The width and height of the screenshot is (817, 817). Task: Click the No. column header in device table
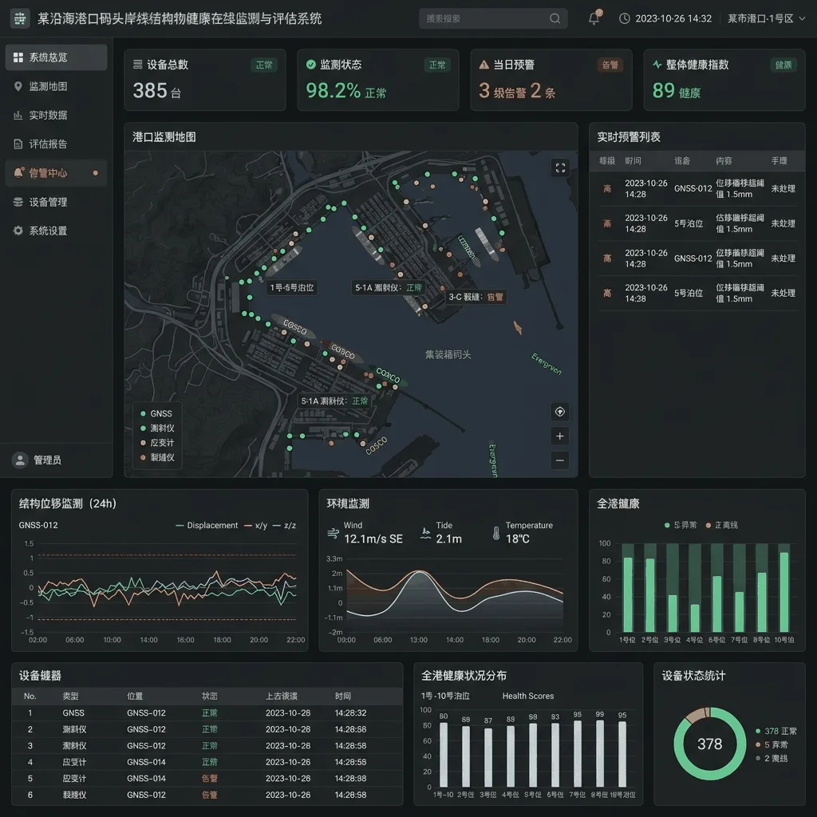(x=30, y=696)
